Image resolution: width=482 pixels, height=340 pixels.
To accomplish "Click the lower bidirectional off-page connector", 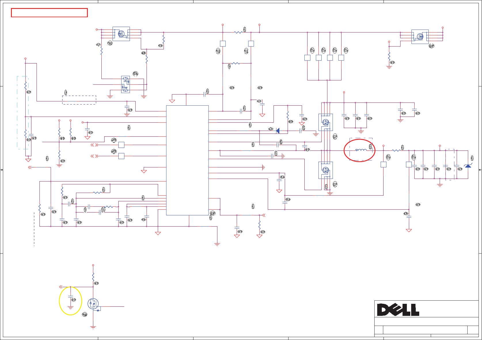I will click(x=94, y=156).
